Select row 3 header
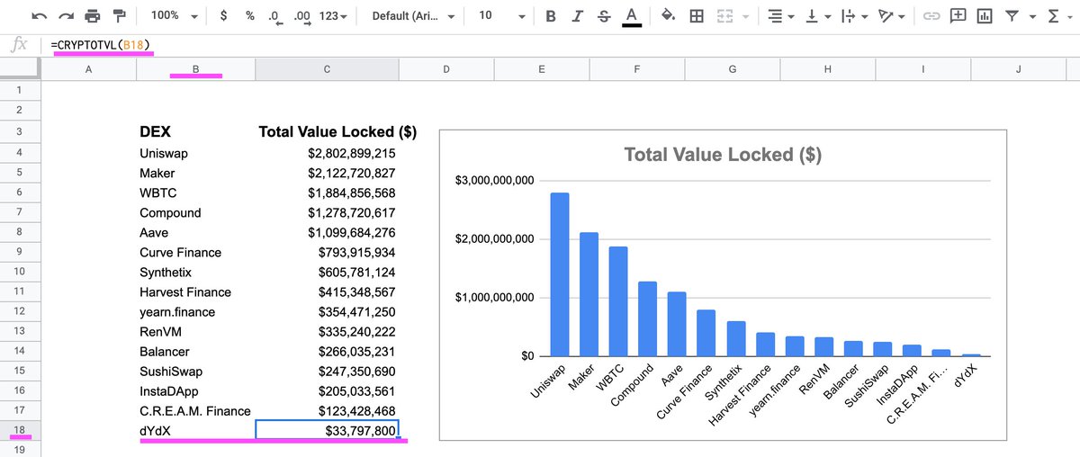The image size is (1080, 457). [x=20, y=133]
